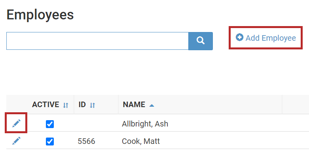Sort the table by the ACTIVE column header
This screenshot has height=151, width=309.
[x=45, y=104]
